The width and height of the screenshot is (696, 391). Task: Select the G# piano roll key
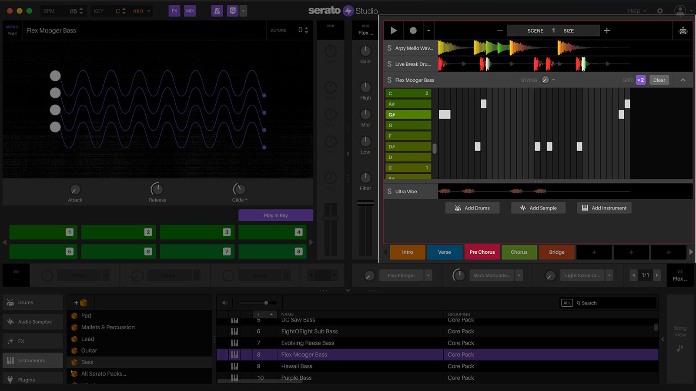pyautogui.click(x=408, y=115)
